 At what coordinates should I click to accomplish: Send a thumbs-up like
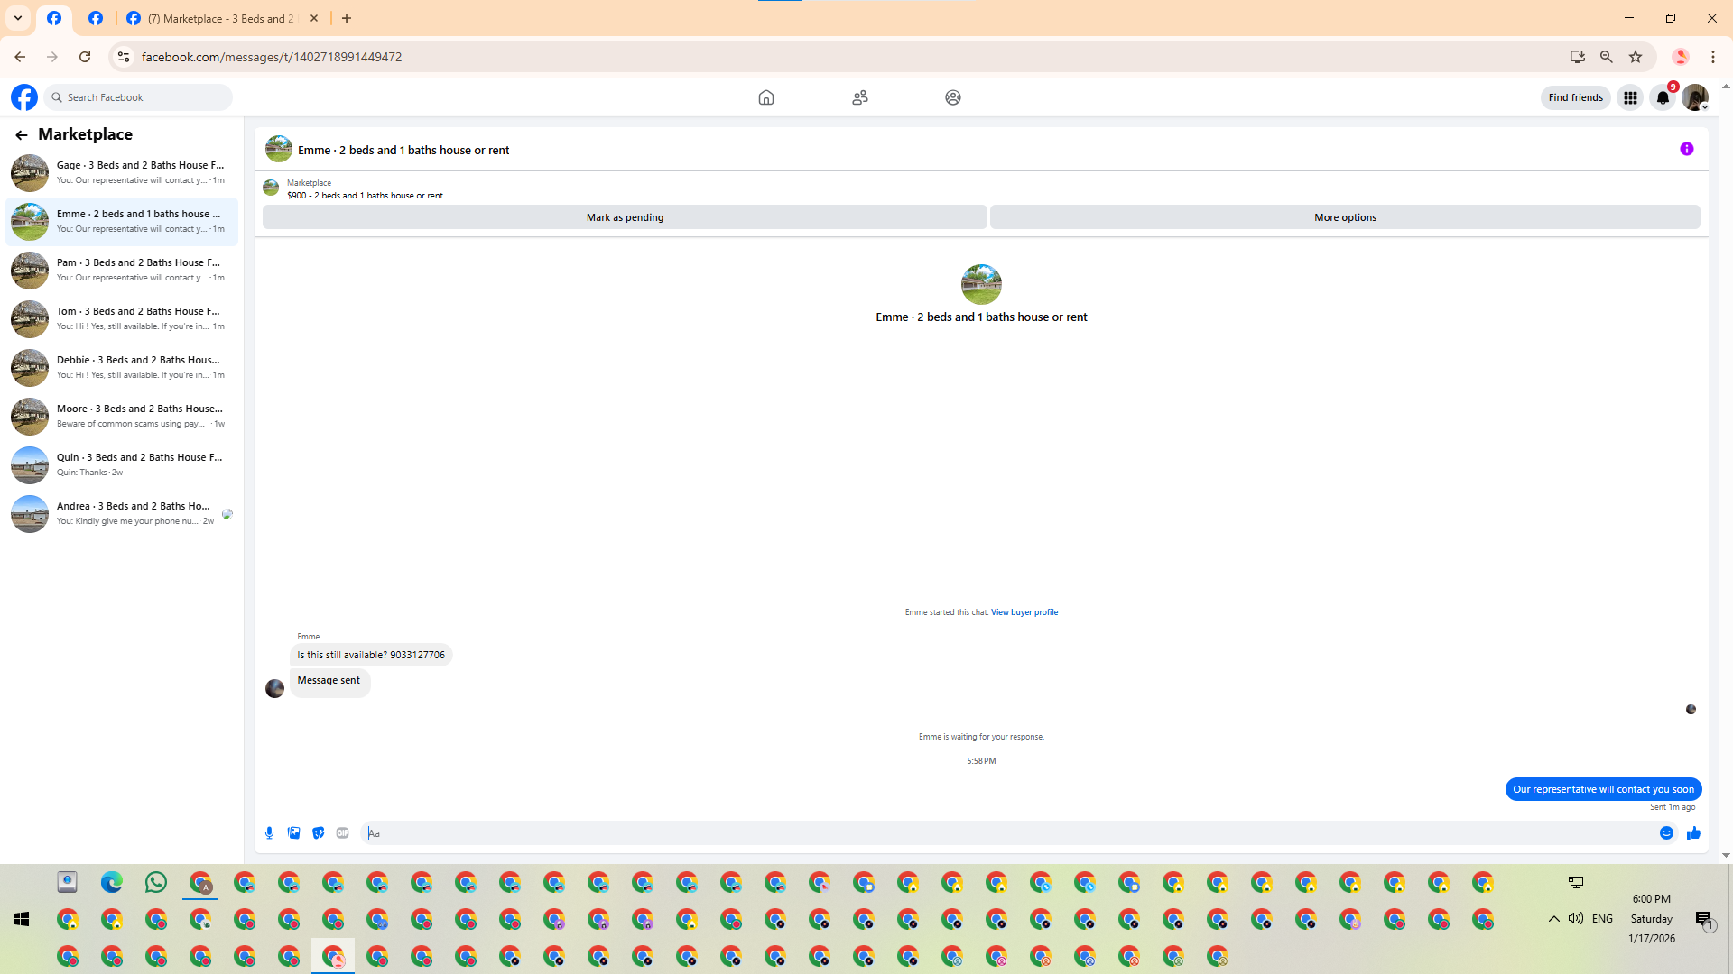coord(1693,833)
